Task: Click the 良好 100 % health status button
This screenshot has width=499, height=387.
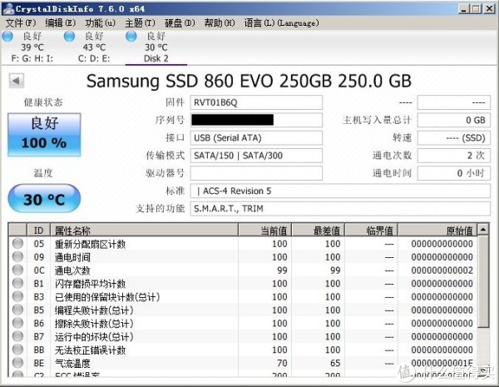Action: (x=44, y=135)
